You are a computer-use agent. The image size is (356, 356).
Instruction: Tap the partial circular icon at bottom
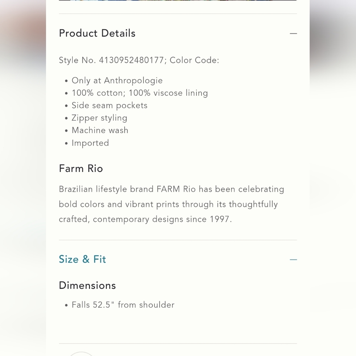pyautogui.click(x=81, y=354)
